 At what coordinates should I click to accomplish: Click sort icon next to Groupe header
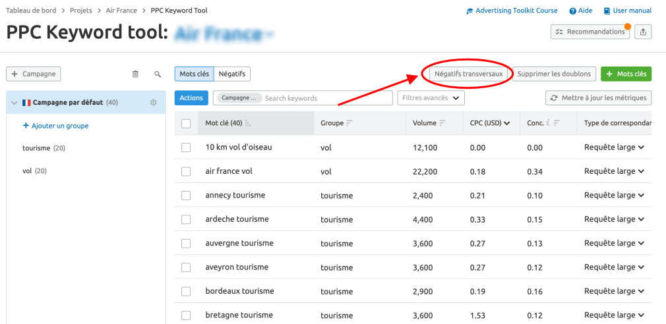349,123
